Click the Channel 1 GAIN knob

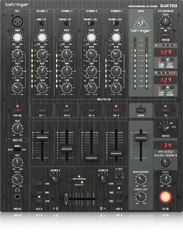(42, 38)
